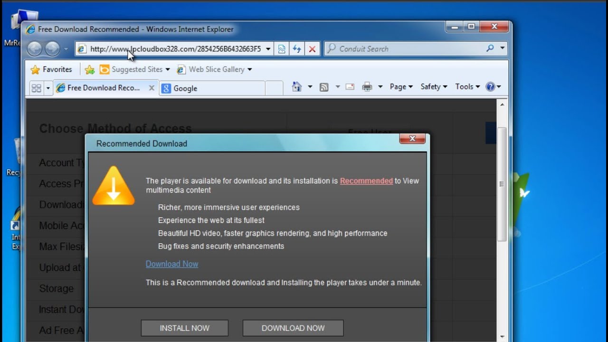Image resolution: width=608 pixels, height=342 pixels.
Task: Open the Suggested Sites link
Action: (x=134, y=69)
